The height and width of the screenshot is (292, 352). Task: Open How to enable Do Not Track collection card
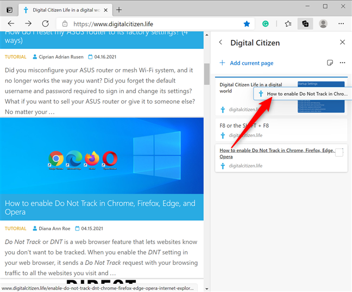point(281,158)
